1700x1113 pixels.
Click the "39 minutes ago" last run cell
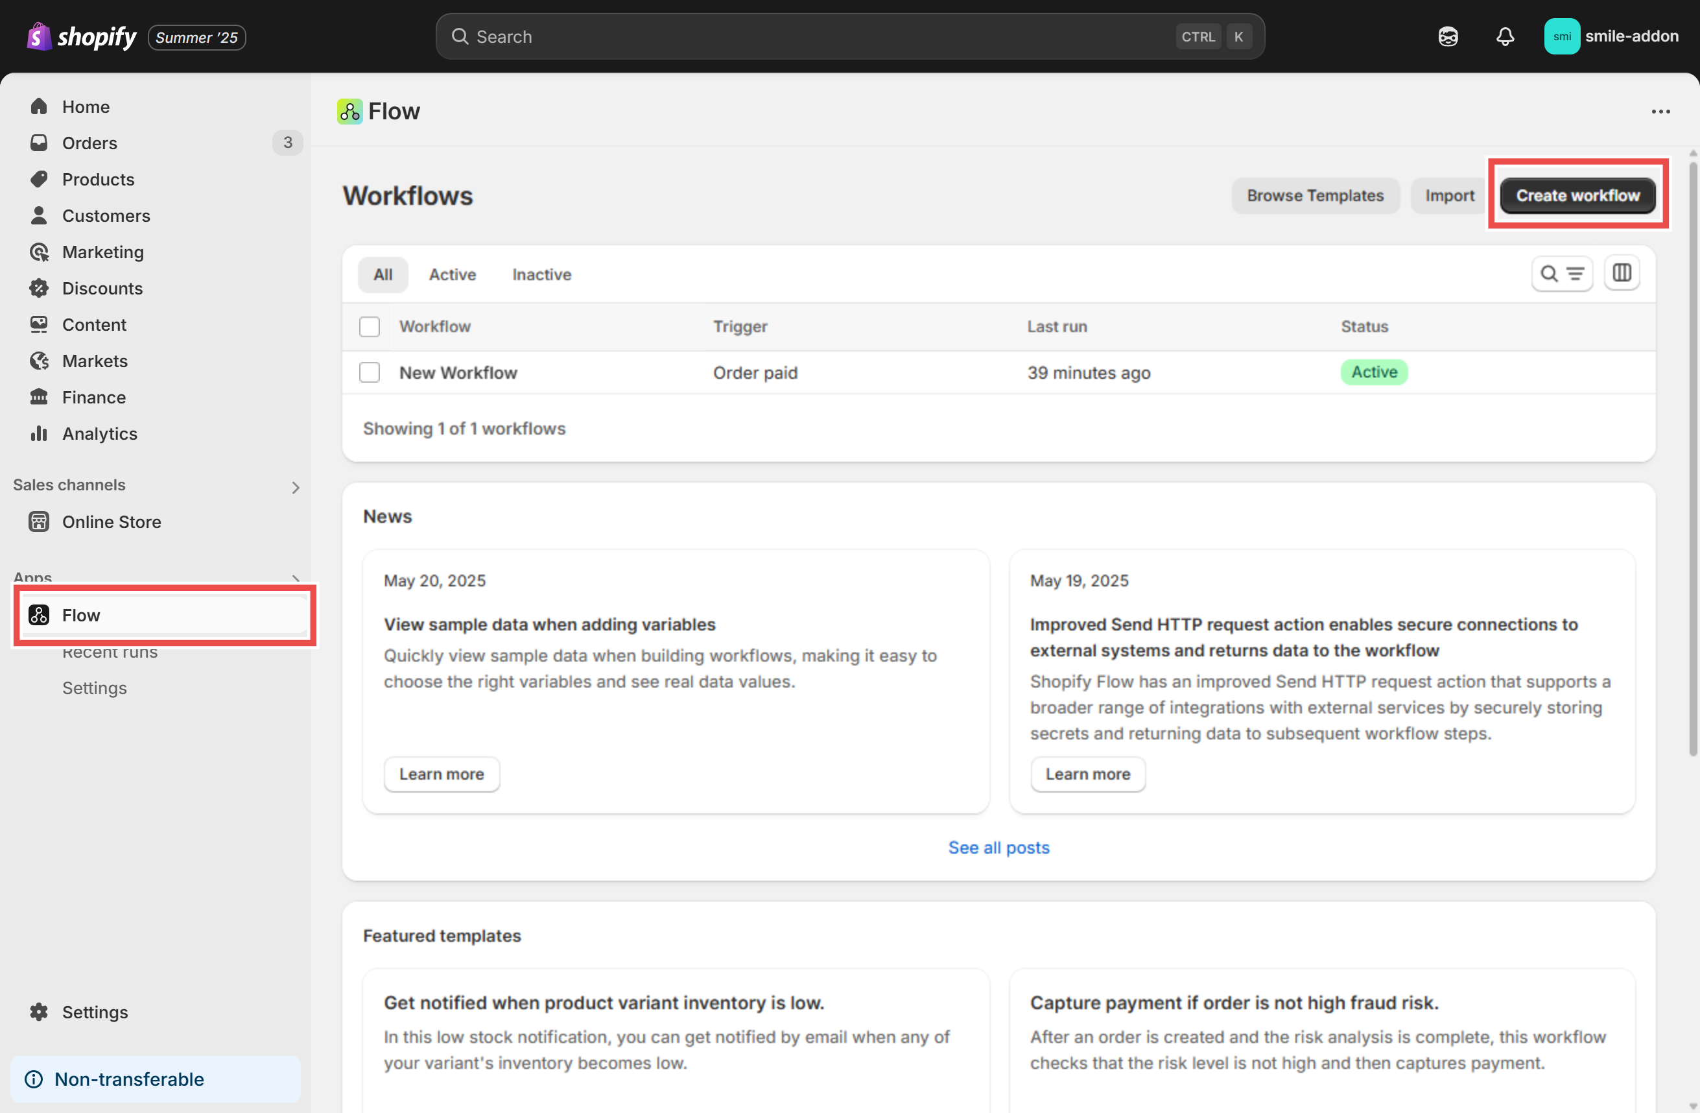coord(1089,372)
